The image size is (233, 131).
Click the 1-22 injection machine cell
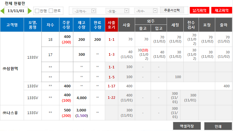point(112,98)
